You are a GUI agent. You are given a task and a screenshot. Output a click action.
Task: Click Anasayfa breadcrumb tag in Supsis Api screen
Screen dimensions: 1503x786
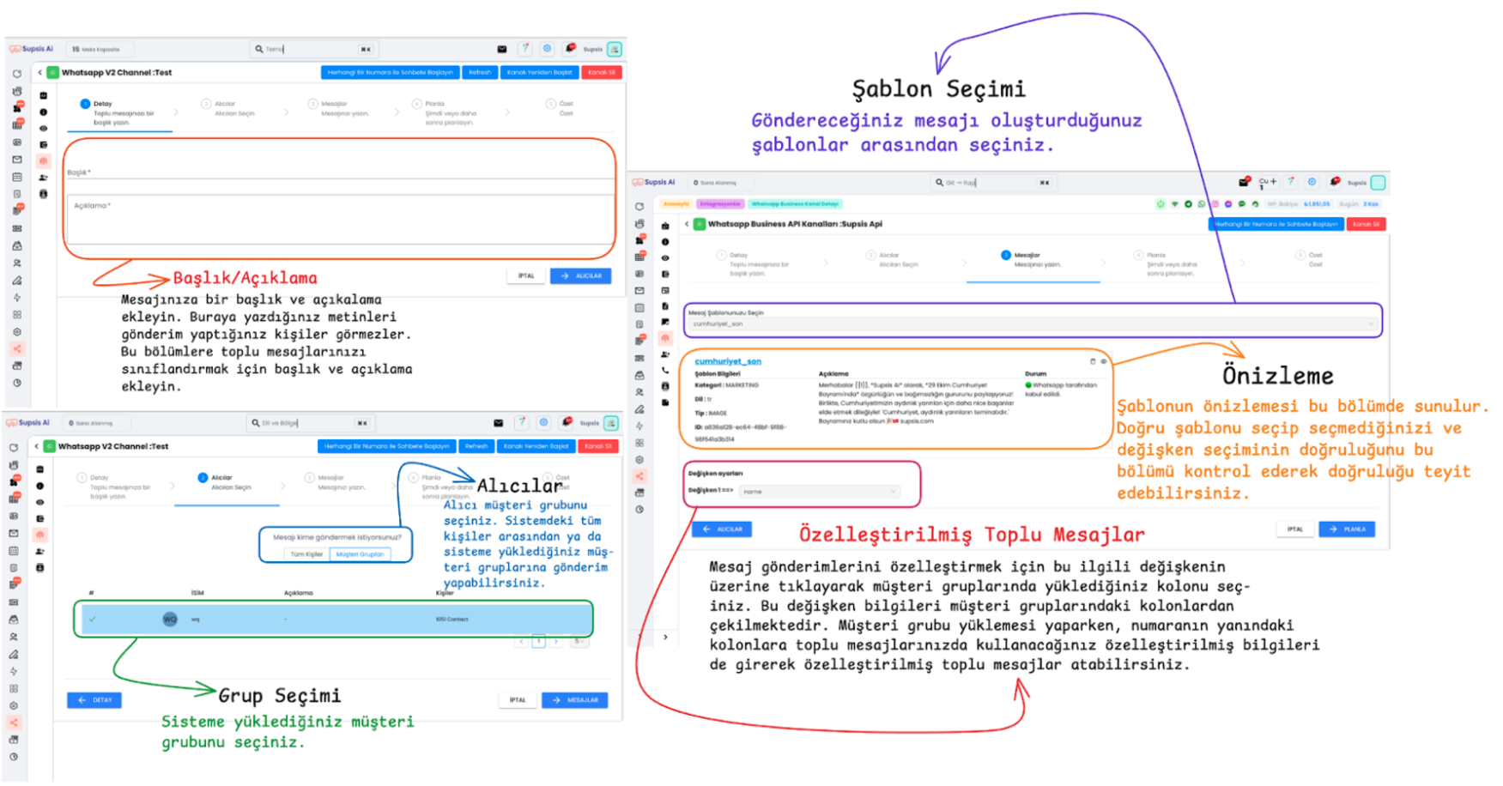[676, 204]
